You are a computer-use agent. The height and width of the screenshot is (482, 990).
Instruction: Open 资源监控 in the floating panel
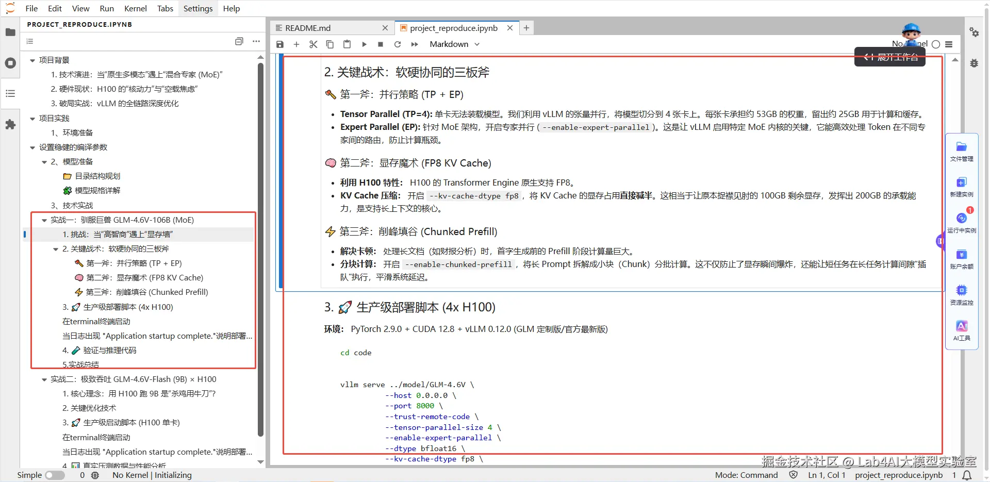tap(962, 295)
